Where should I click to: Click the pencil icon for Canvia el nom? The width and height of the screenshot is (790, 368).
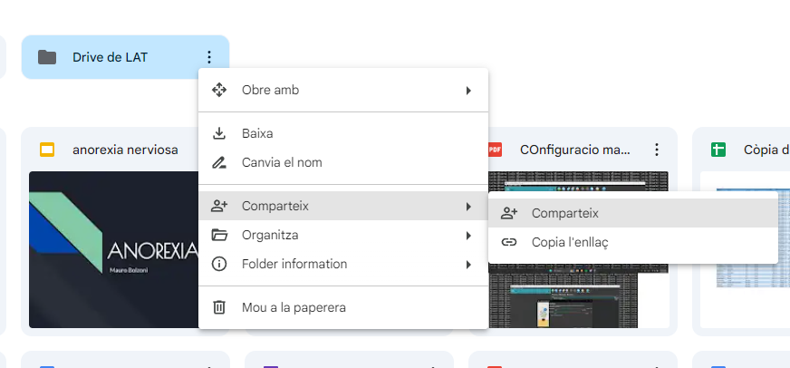[218, 162]
